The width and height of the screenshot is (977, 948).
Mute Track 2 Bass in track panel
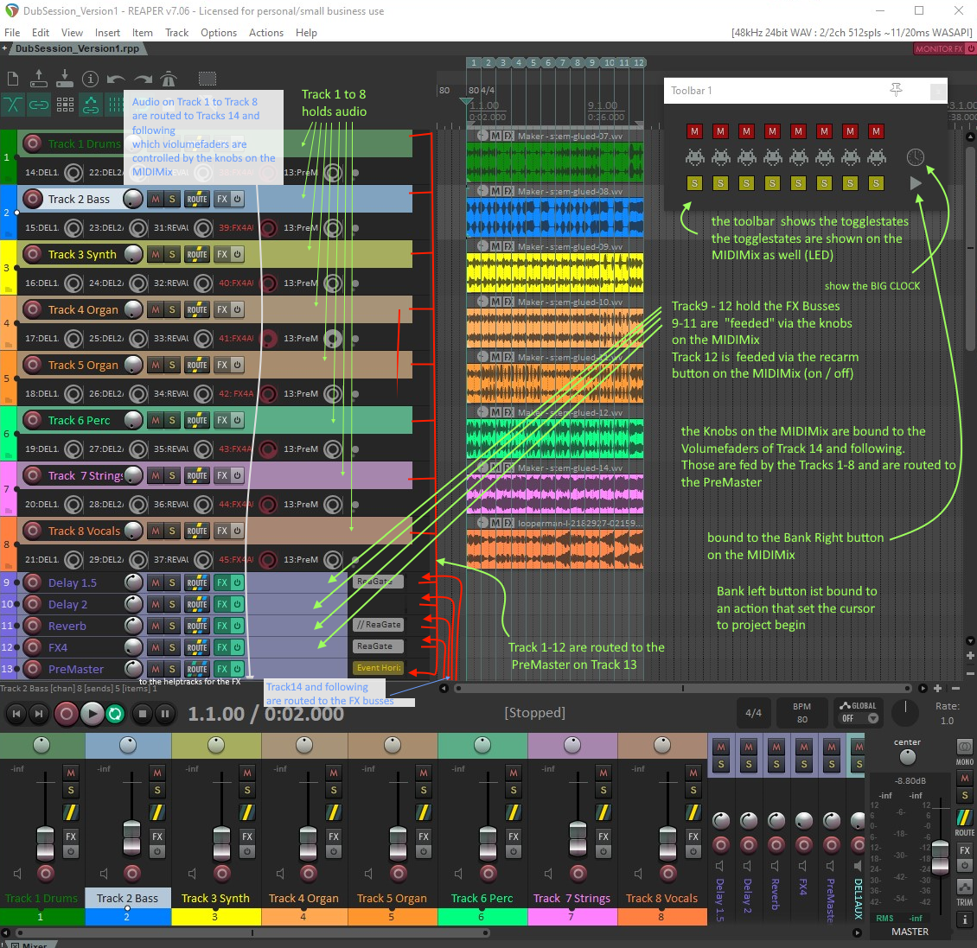(155, 200)
